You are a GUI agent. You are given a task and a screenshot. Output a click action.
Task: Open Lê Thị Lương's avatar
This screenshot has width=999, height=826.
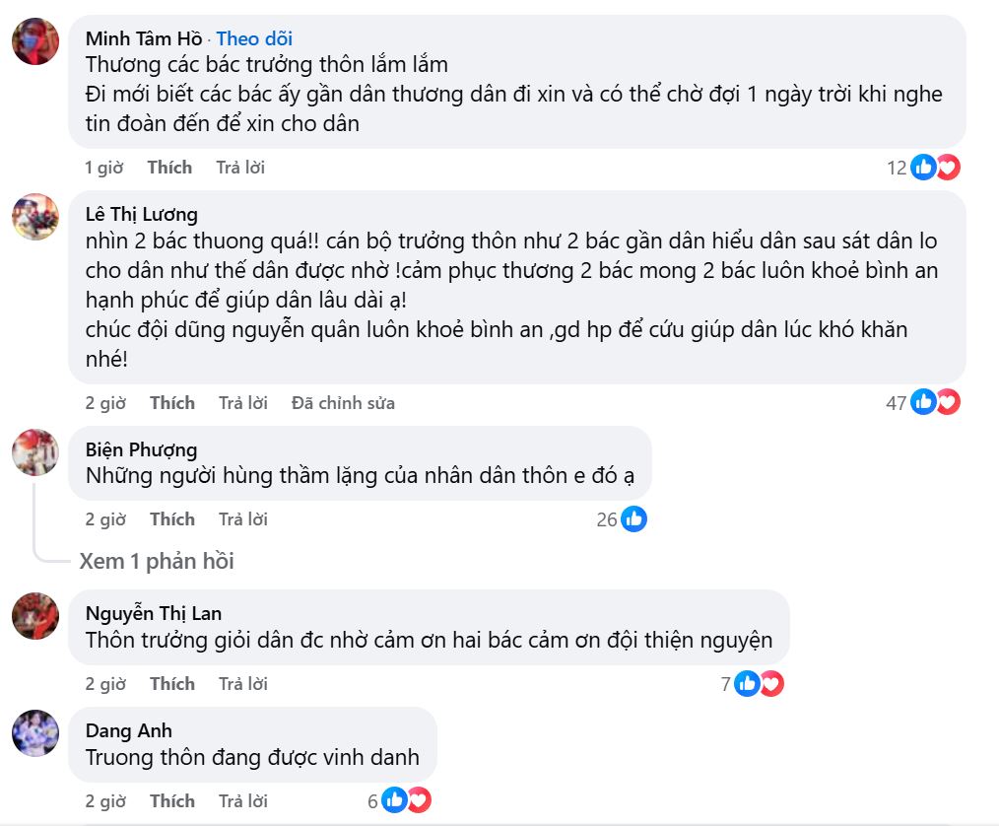[x=34, y=217]
